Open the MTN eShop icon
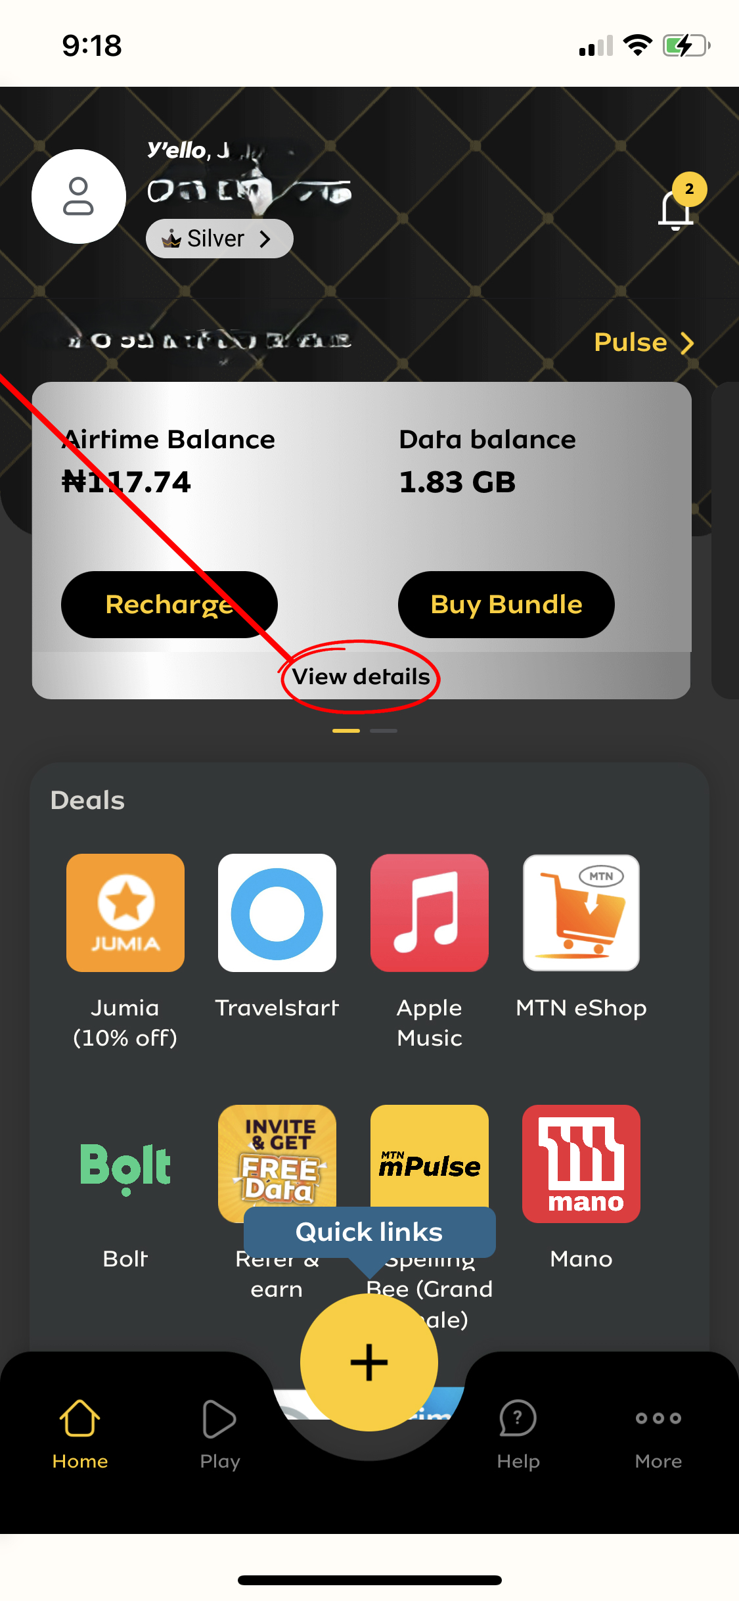The height and width of the screenshot is (1601, 739). coord(581,912)
